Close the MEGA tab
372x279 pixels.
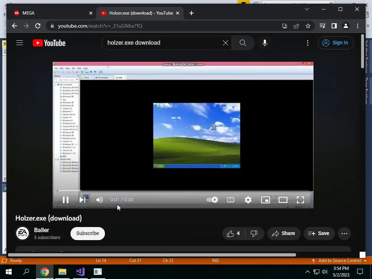(90, 13)
